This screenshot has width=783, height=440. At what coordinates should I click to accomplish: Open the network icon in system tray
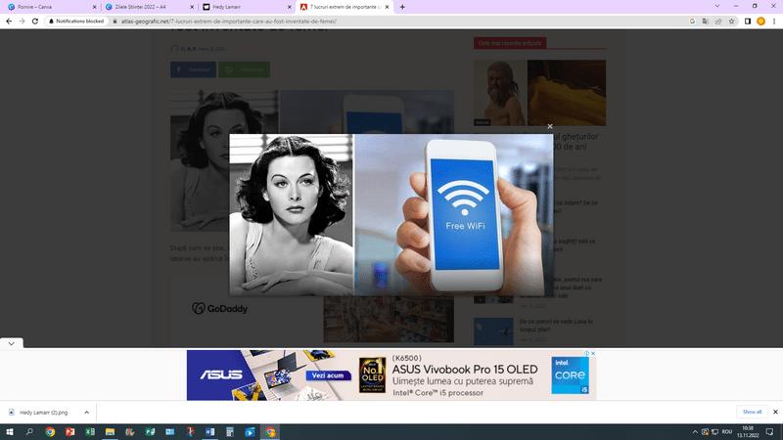(x=715, y=432)
